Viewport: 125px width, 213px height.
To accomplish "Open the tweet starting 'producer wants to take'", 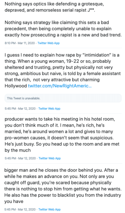I will (62, 135).
